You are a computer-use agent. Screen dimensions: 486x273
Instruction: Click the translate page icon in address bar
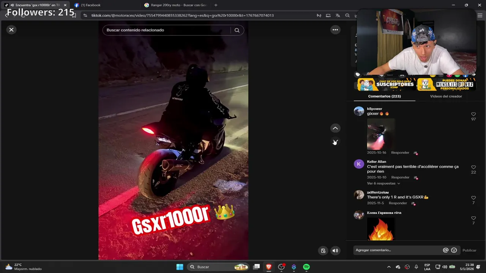[x=338, y=16]
